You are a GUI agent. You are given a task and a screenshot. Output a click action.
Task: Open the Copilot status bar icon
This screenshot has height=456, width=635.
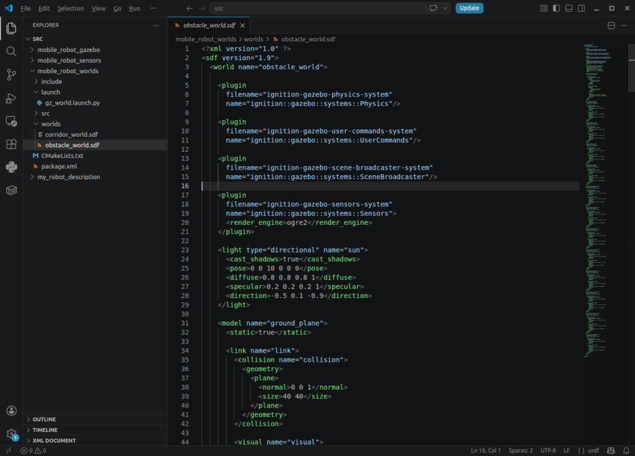coord(611,450)
